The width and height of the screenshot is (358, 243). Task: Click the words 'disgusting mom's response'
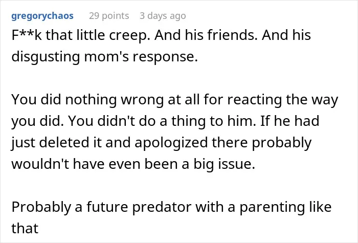coord(104,57)
